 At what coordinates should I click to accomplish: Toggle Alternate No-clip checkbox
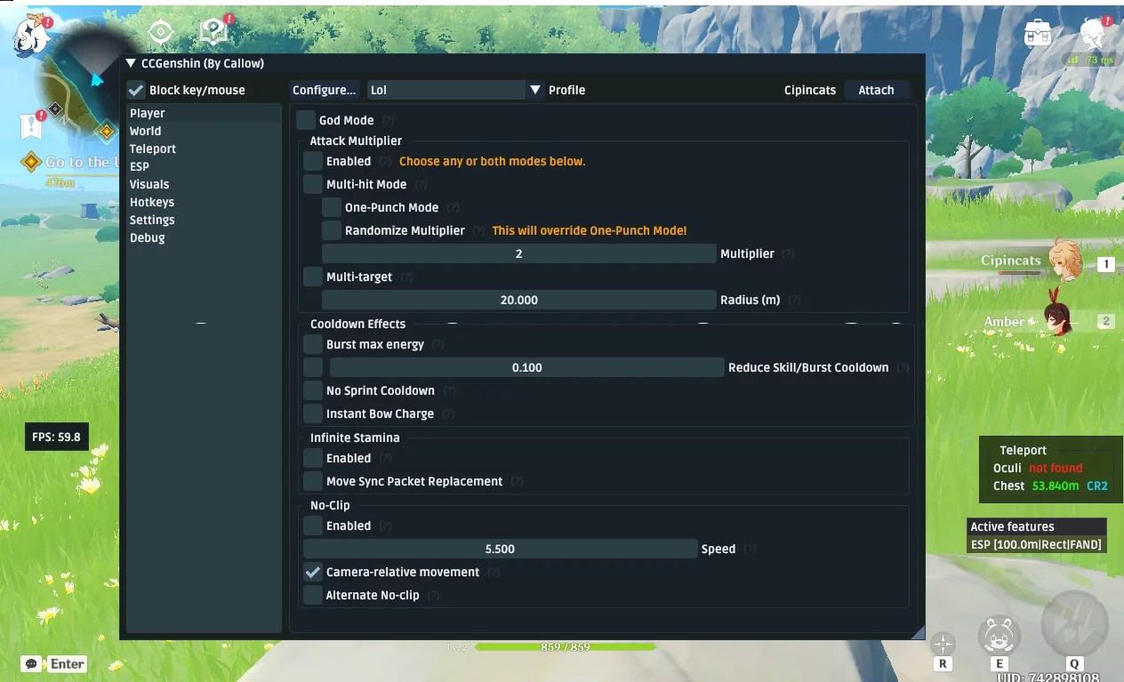313,595
